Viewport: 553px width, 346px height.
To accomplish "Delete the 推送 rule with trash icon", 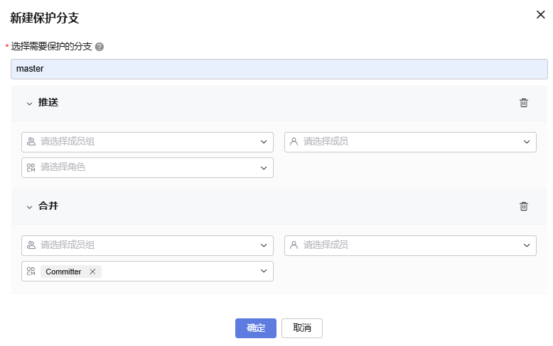I will (524, 103).
